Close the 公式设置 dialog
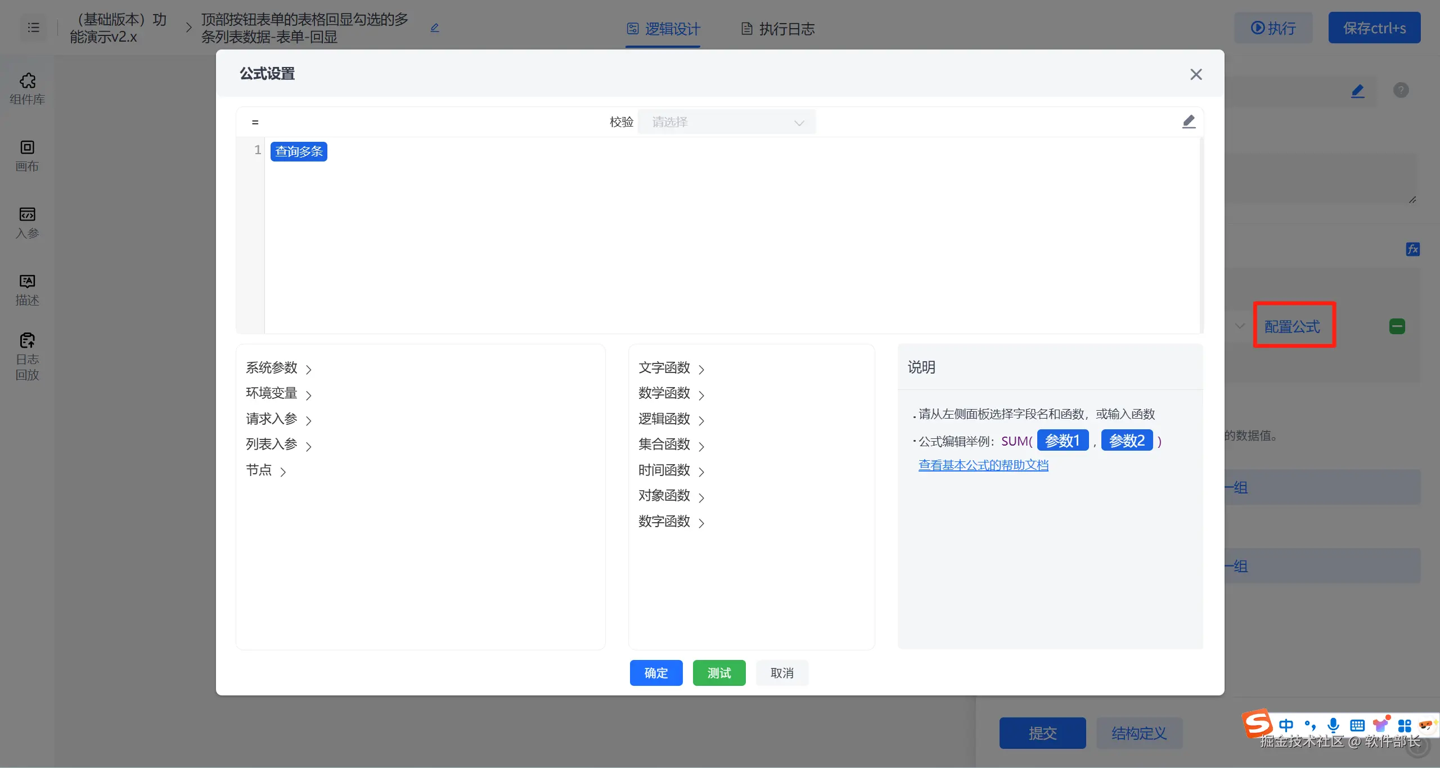 [x=1196, y=74]
